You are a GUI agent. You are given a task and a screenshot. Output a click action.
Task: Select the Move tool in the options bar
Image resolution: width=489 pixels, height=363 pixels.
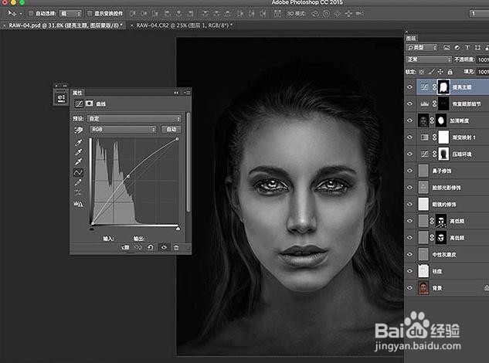(x=12, y=13)
